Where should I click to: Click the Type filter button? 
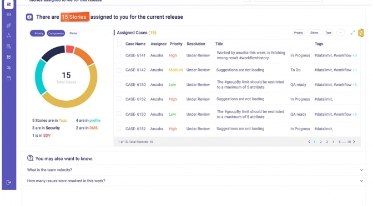coord(328,33)
